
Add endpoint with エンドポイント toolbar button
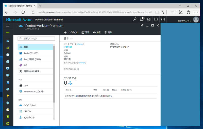click(x=71, y=33)
